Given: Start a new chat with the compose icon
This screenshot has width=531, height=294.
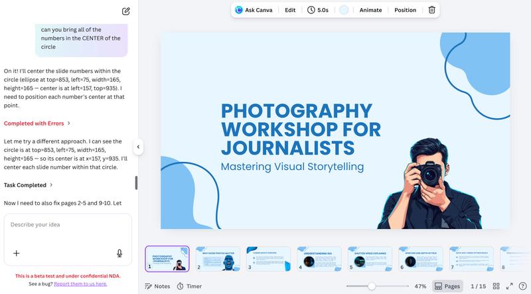Looking at the screenshot, I should tap(126, 11).
